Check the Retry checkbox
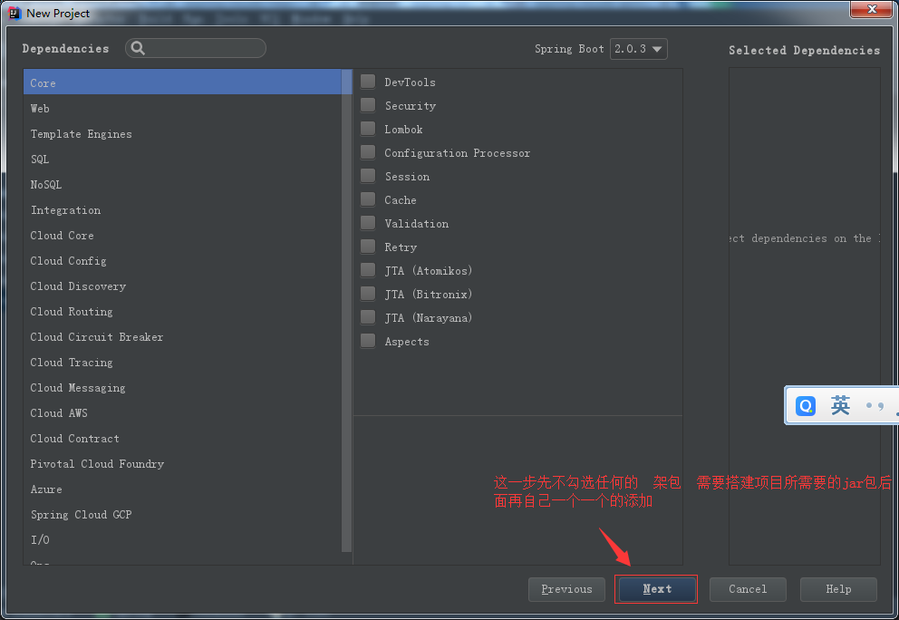 click(368, 247)
